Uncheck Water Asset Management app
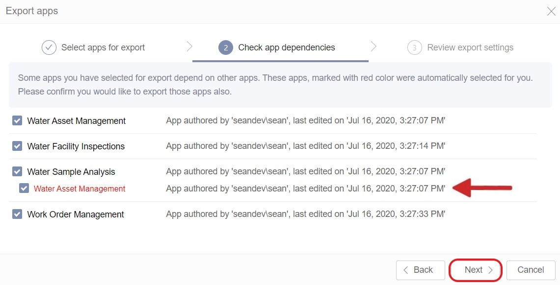560x285 pixels. [x=18, y=120]
